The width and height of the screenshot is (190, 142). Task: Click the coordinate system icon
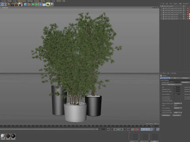pyautogui.click(x=8, y=4)
